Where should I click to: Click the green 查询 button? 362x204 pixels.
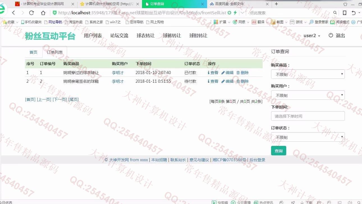click(x=279, y=151)
